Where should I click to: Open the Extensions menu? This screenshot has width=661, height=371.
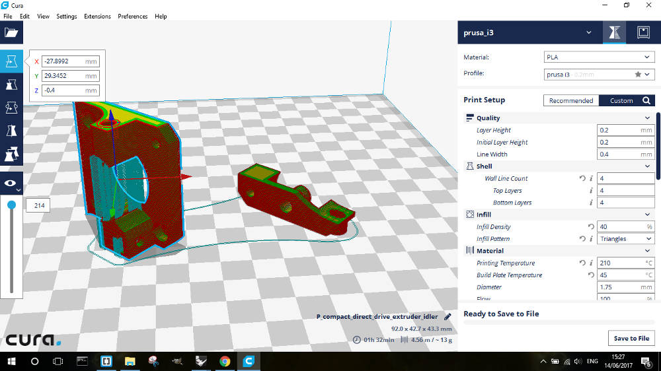coord(97,16)
